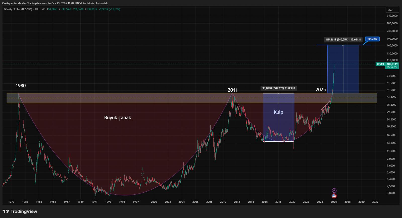Image resolution: width=402 pixels, height=218 pixels.
Task: Open the USD currency selector
Action: click(392, 10)
